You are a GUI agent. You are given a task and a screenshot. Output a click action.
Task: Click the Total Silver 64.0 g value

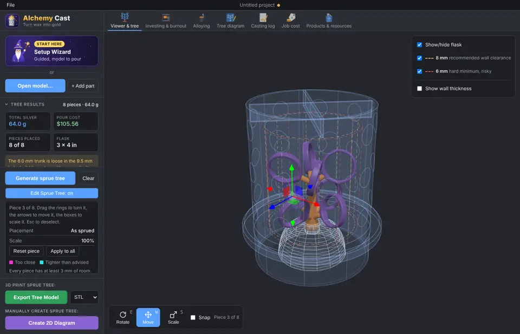(17, 124)
